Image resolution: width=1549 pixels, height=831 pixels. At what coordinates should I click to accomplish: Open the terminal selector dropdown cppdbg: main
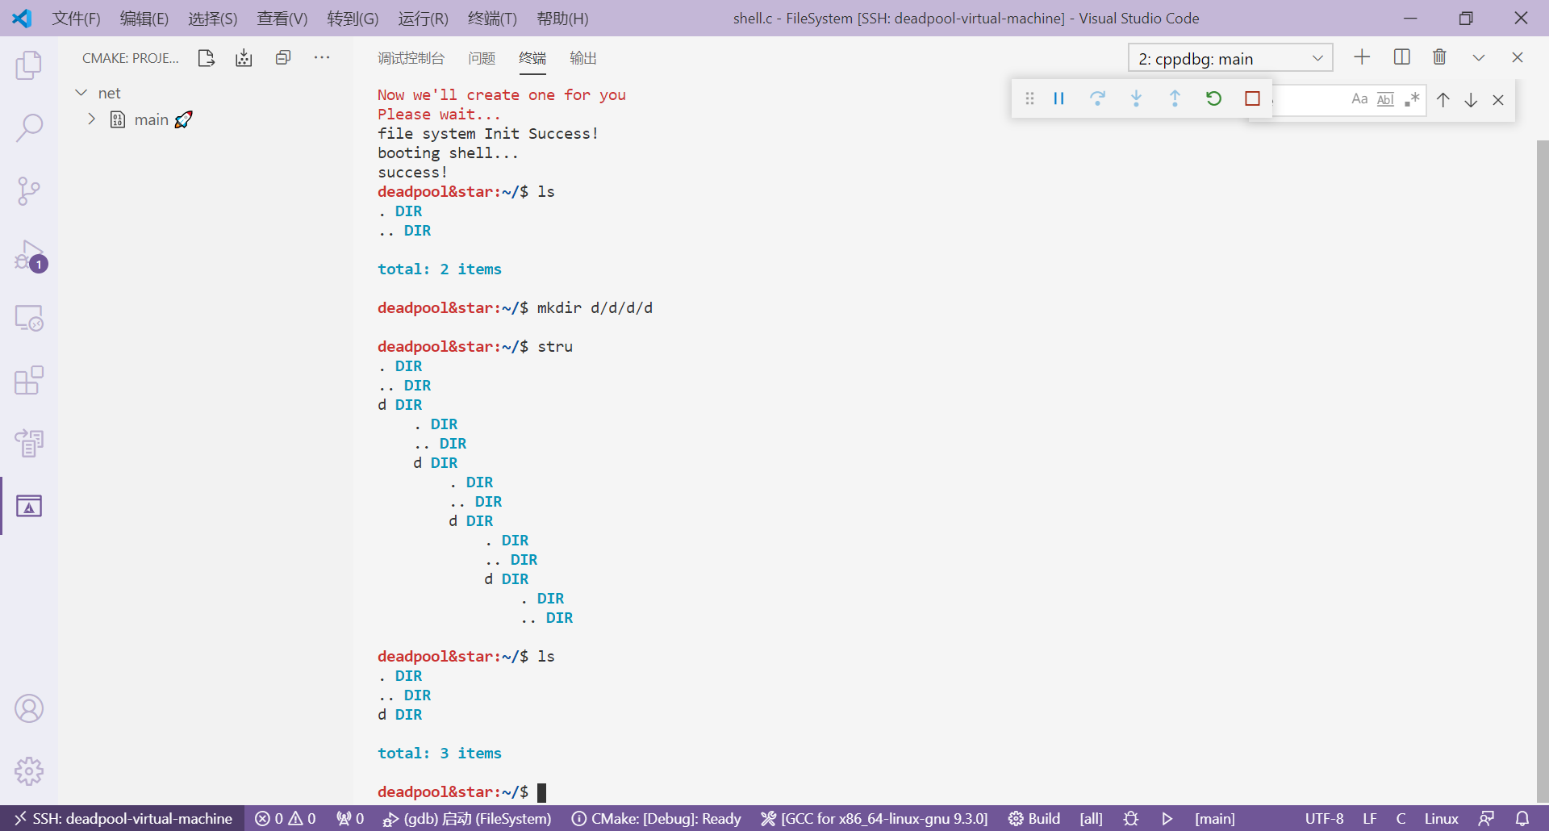[x=1230, y=58]
